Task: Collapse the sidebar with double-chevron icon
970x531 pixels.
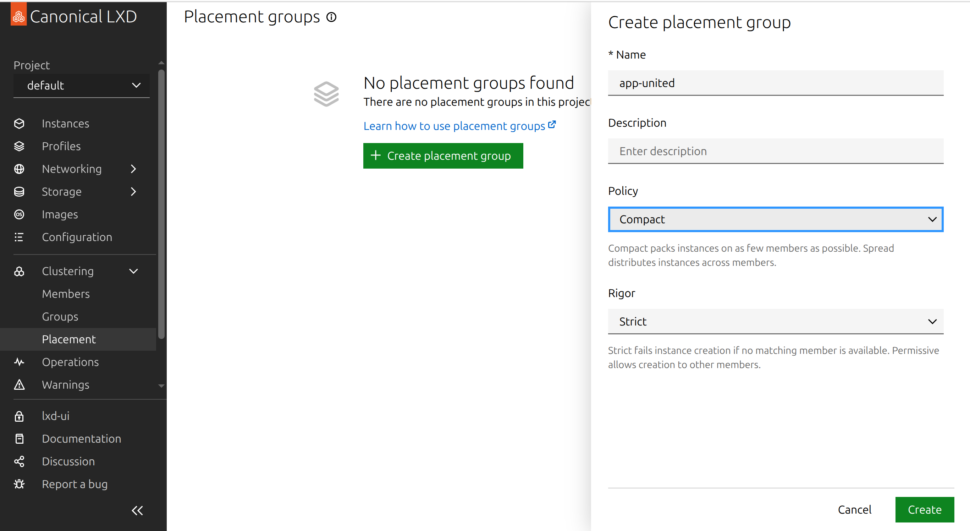Action: pyautogui.click(x=137, y=510)
